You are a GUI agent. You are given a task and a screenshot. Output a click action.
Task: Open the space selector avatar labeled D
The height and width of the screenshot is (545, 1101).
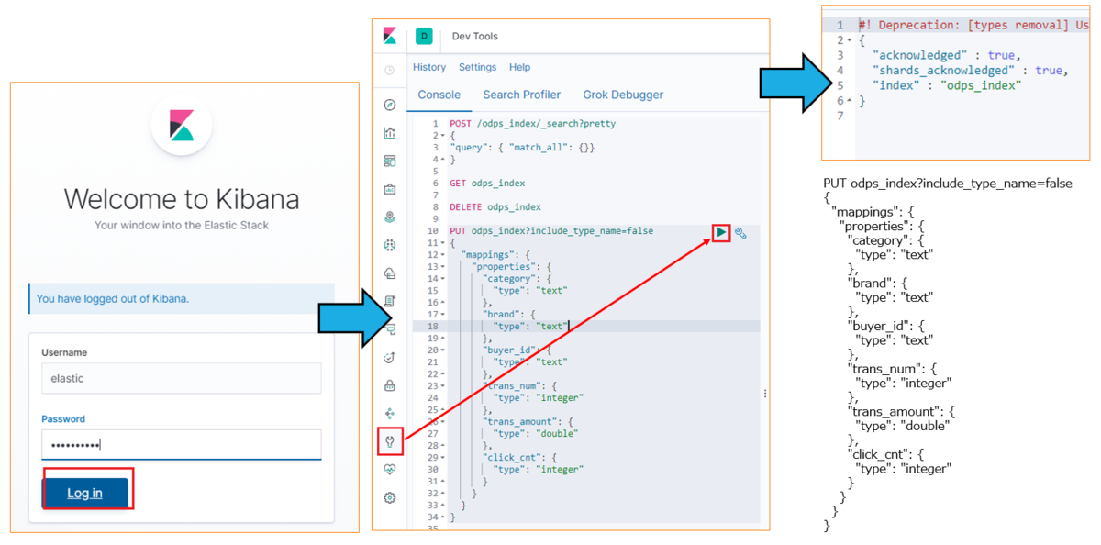424,36
